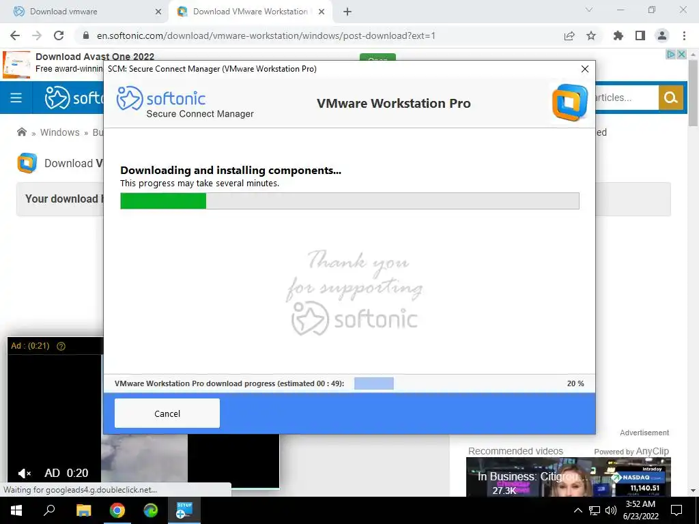Open a new browser tab
Screen dimensions: 699x524
pyautogui.click(x=347, y=12)
